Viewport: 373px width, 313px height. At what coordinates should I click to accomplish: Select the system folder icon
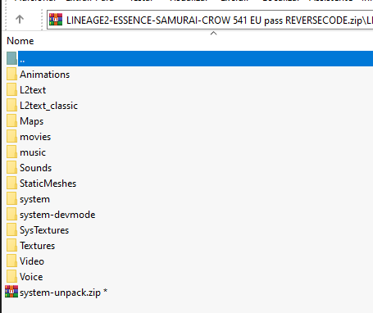11,199
